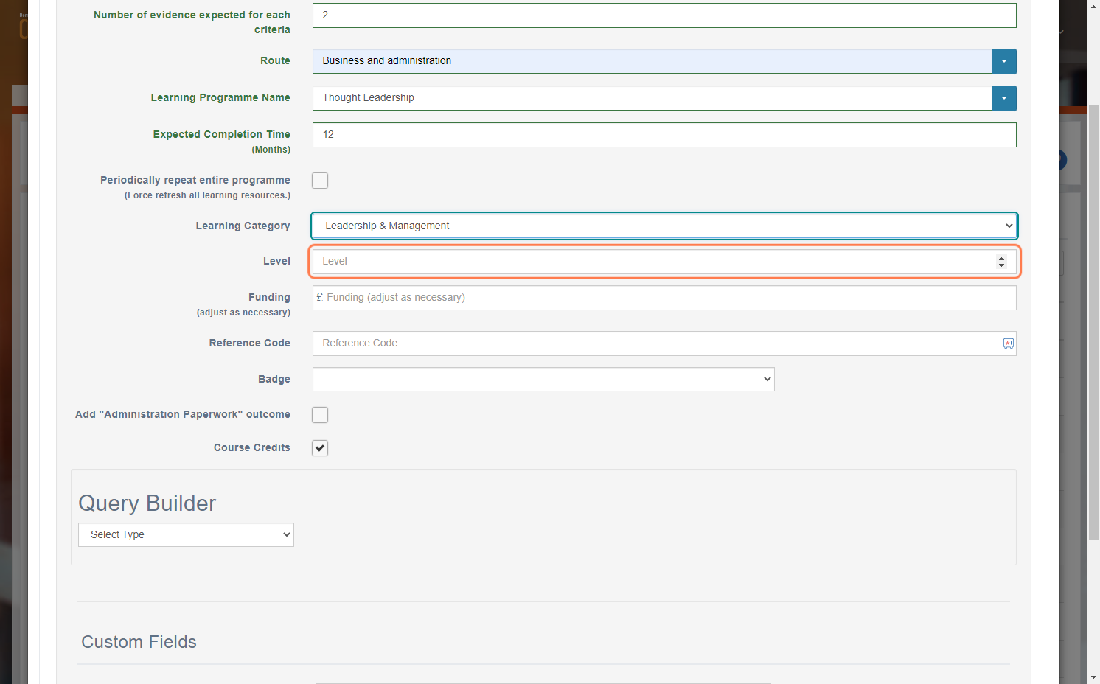Enable Periodically repeat entire programme checkbox
Screen dimensions: 1100x684
(320, 181)
